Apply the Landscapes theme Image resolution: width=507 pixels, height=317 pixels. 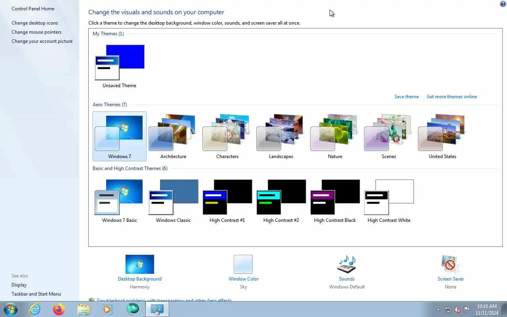point(281,136)
